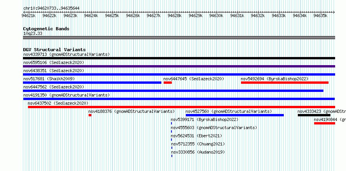Click the nsv6437502 long red bar
This screenshot has width=346, height=171.
(x=182, y=107)
